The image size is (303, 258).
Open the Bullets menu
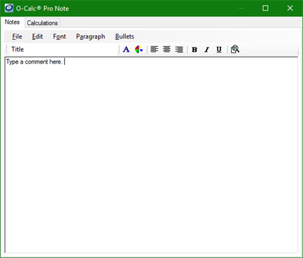click(x=125, y=36)
